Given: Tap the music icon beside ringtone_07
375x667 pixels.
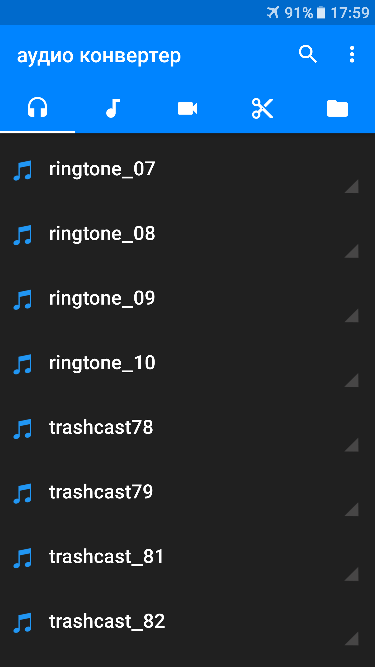Looking at the screenshot, I should click(22, 170).
